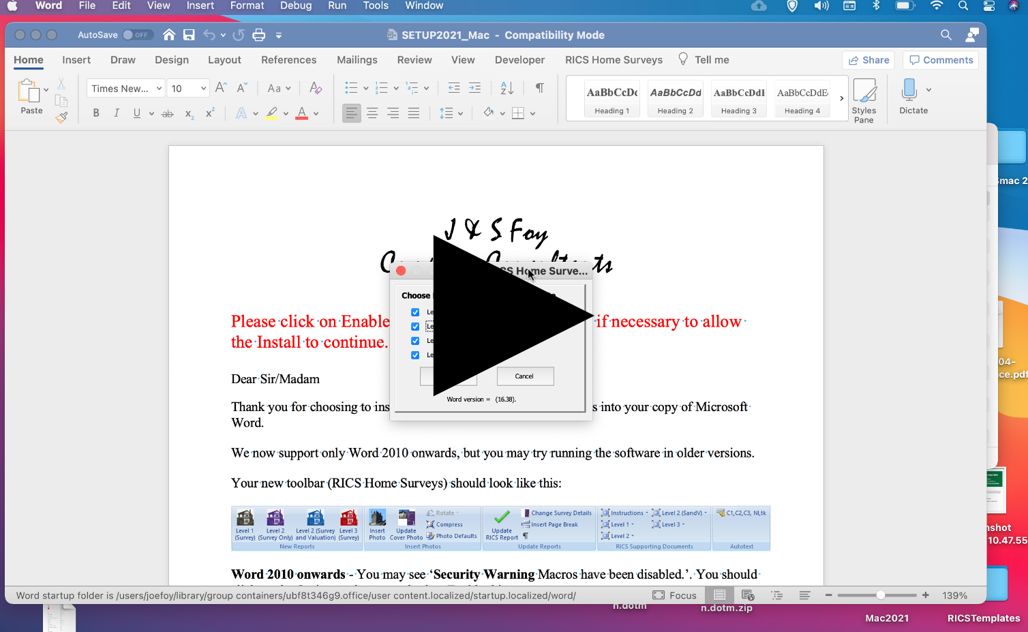Open the Comments button
Viewport: 1028px width, 632px height.
[x=941, y=60]
